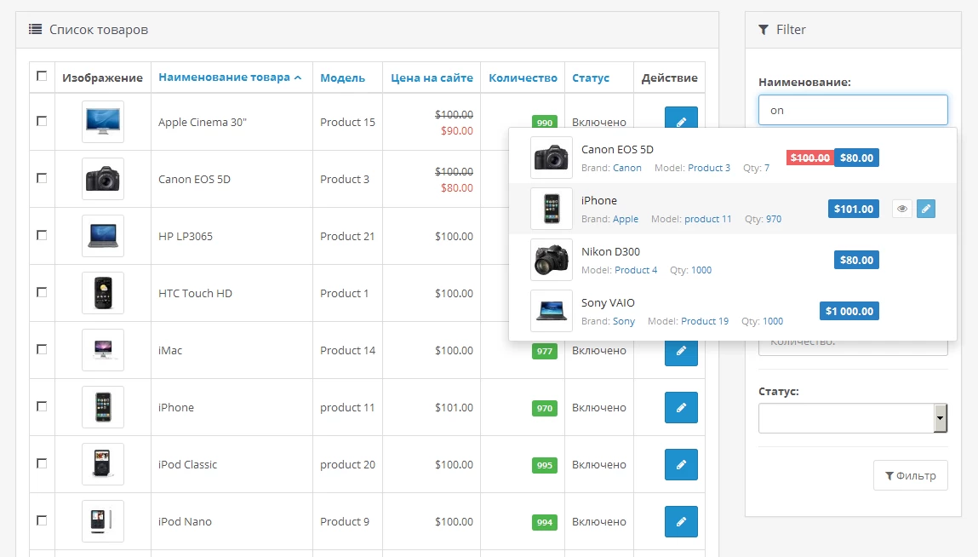Image resolution: width=978 pixels, height=557 pixels.
Task: Open the Статус dropdown in filter
Action: 853,418
